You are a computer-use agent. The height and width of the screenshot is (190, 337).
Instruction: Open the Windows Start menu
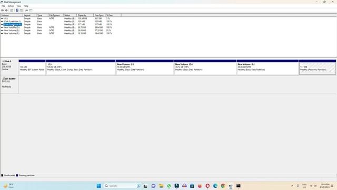98,186
